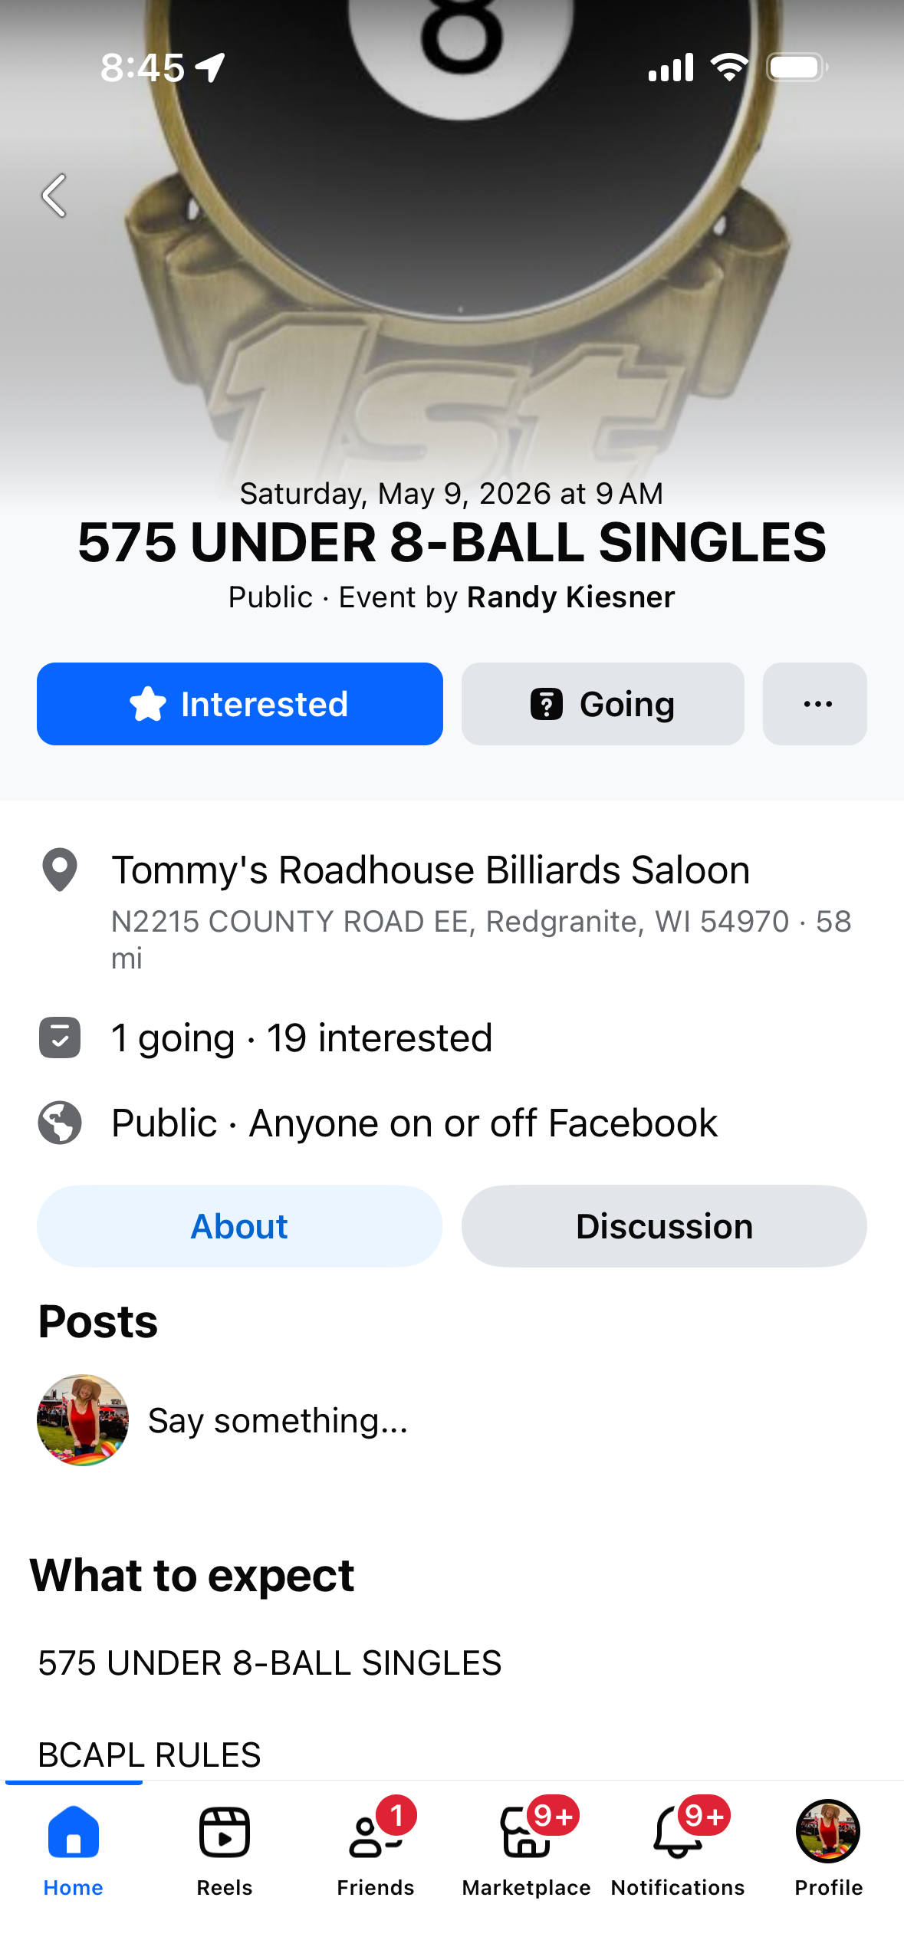Toggle Interested for this event
The height and width of the screenshot is (1960, 904).
click(239, 704)
